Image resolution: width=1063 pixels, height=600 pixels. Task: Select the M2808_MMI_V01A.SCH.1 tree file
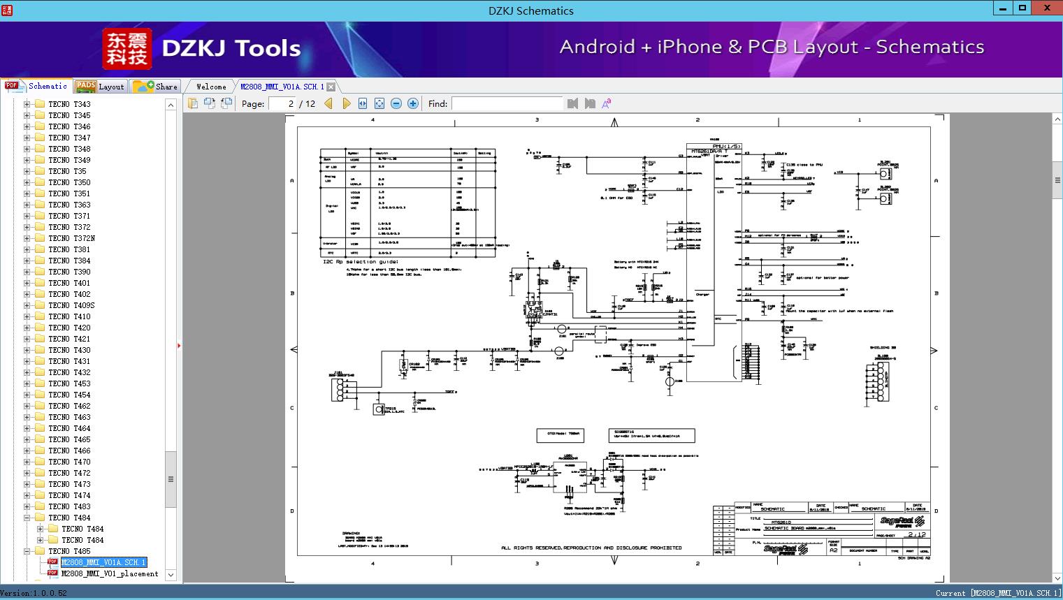103,562
